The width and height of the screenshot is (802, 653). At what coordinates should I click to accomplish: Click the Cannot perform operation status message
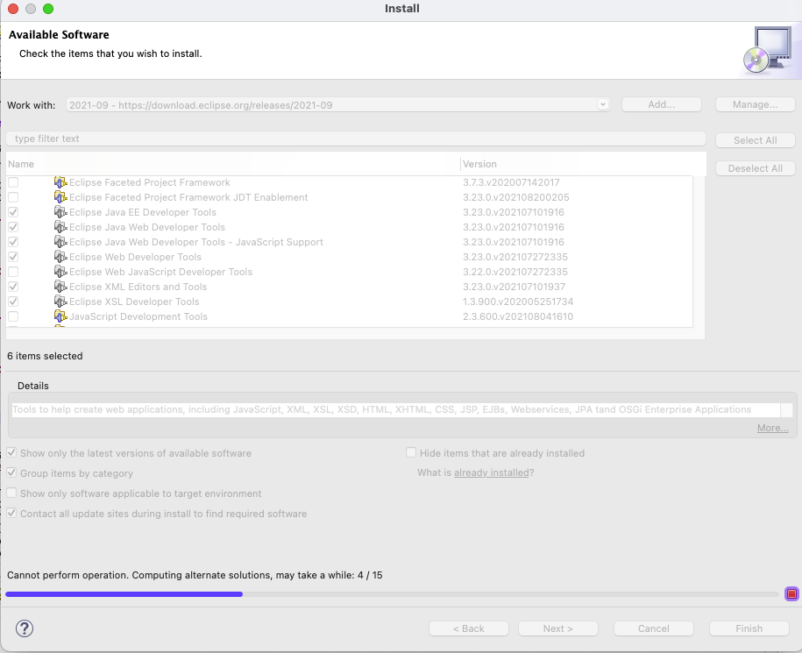(195, 575)
